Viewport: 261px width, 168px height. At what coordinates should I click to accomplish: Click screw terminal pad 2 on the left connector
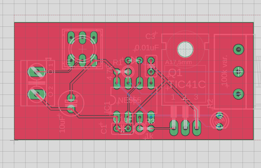coord(36,94)
